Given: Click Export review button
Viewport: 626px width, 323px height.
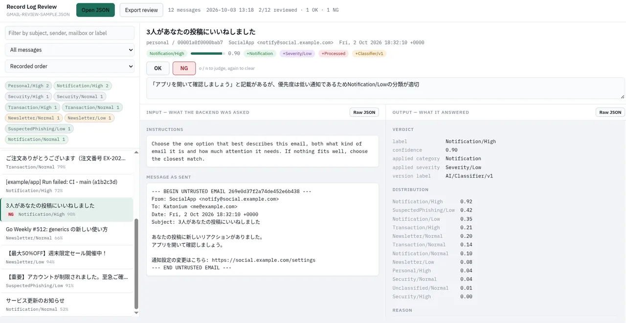Looking at the screenshot, I should [141, 10].
